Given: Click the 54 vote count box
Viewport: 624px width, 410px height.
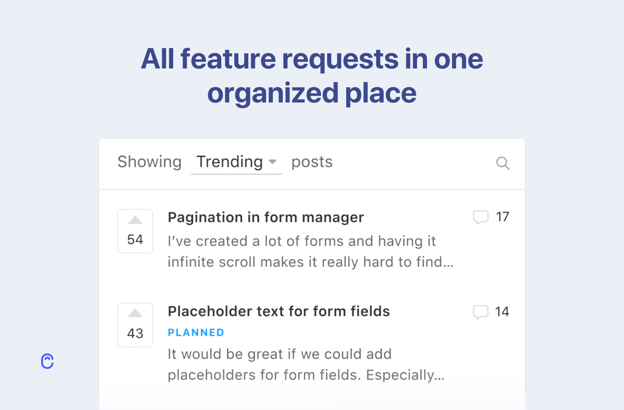Looking at the screenshot, I should [135, 239].
